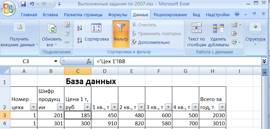Expand the Обновить все dropdown arrow
Viewport: 270px width, 129px height.
tap(56, 45)
